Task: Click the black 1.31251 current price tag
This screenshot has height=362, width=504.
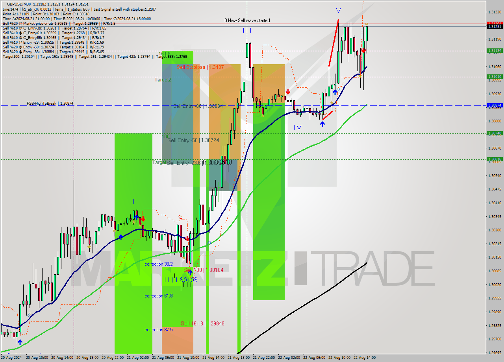Action: (x=495, y=27)
